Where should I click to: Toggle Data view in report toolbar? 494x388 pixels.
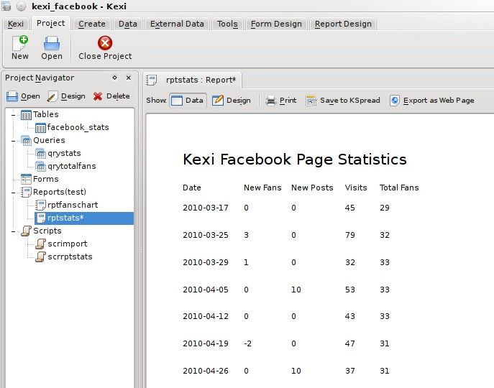178,101
